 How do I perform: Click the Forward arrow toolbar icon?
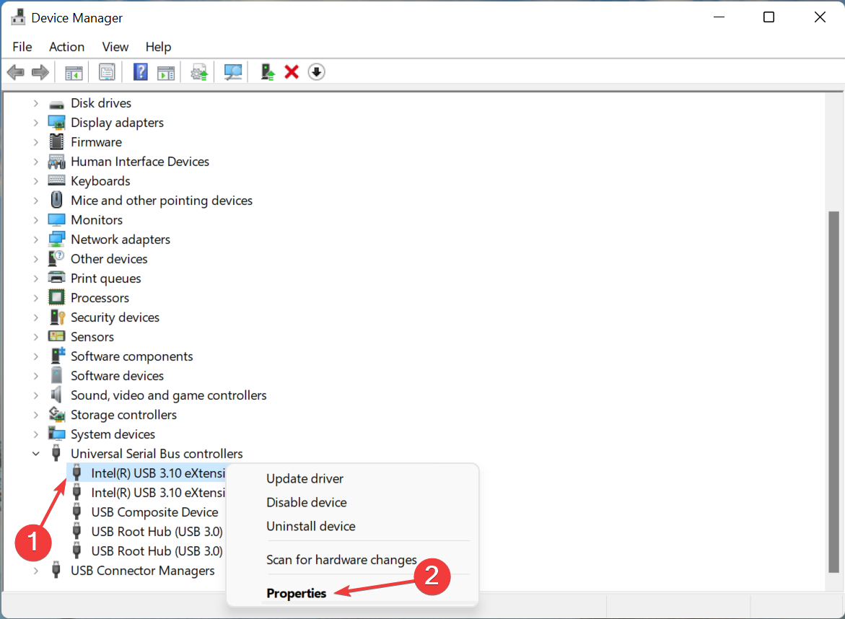pyautogui.click(x=40, y=71)
